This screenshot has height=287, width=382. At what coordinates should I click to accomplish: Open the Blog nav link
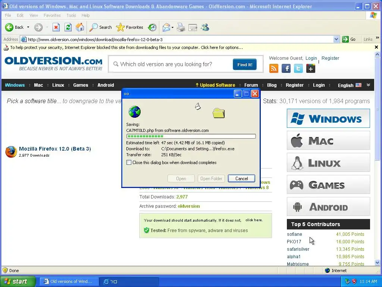[x=272, y=85]
